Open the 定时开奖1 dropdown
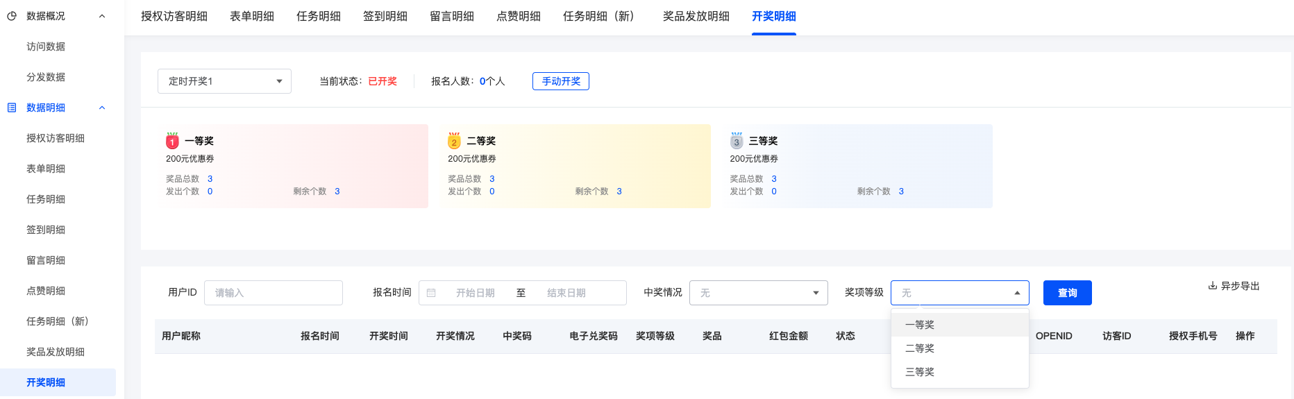Viewport: 1294px width, 399px height. 224,81
